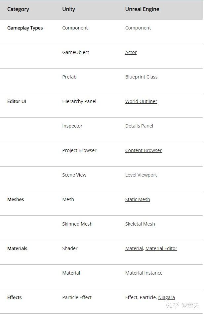Open the Level Viewport link
Viewport: 204px width, 314px height.
pyautogui.click(x=141, y=175)
